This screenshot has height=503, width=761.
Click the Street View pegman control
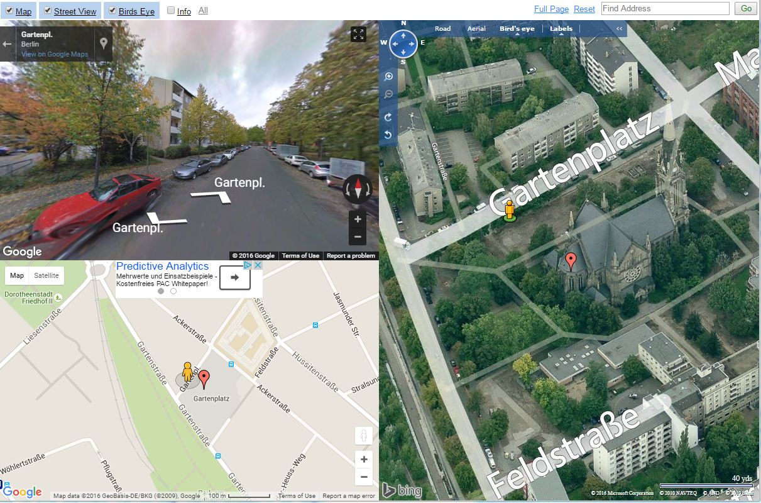coord(364,436)
